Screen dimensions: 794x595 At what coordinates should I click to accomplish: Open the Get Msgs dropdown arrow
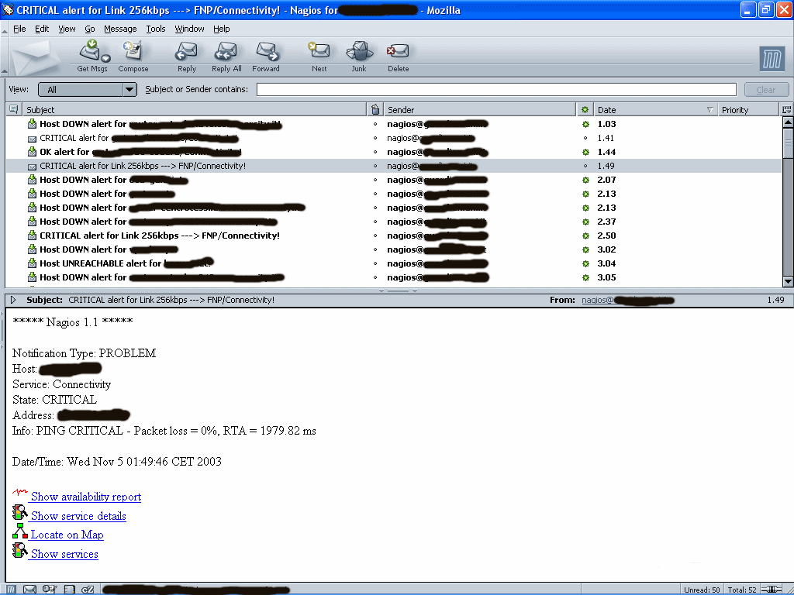105,58
